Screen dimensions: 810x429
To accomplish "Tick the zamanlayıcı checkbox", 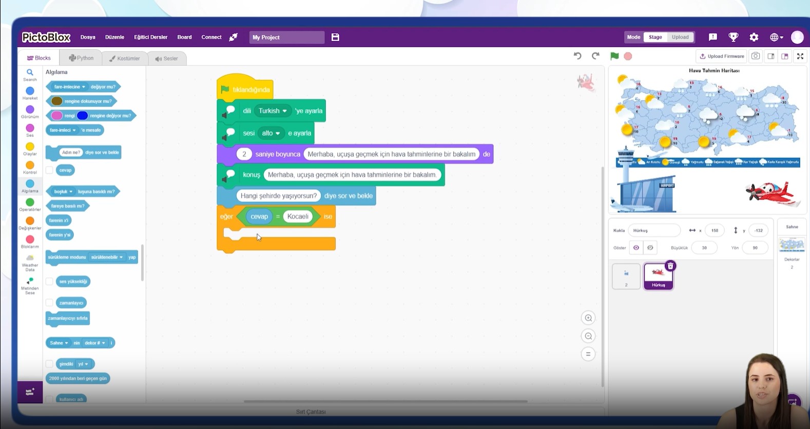I will click(49, 303).
